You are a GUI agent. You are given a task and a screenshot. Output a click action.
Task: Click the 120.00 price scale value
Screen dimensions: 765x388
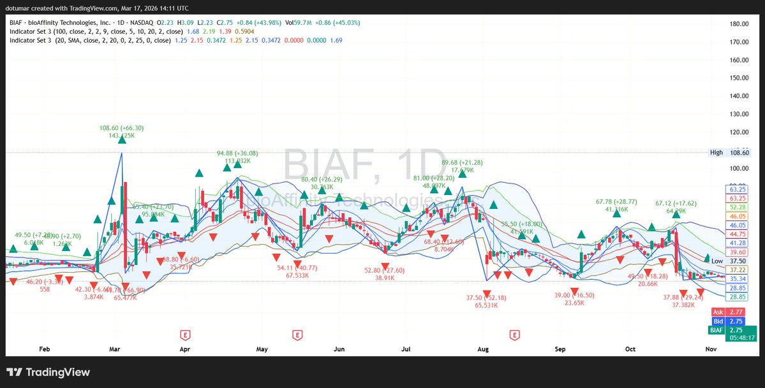tap(739, 132)
